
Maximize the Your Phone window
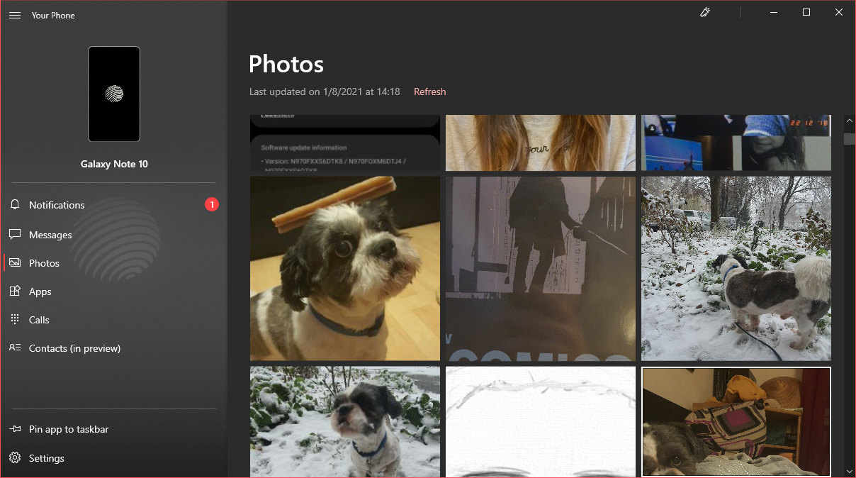(806, 13)
